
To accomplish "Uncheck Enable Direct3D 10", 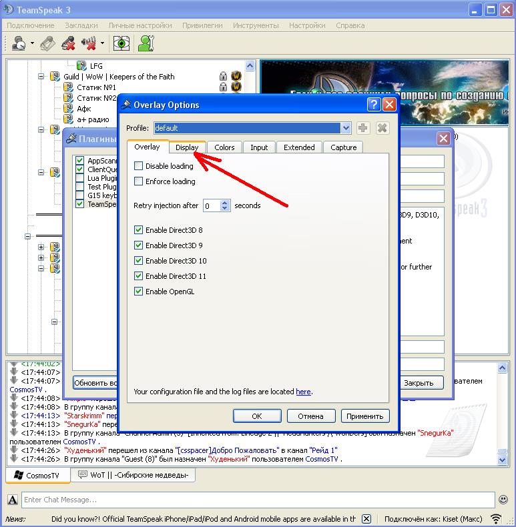I will click(138, 260).
